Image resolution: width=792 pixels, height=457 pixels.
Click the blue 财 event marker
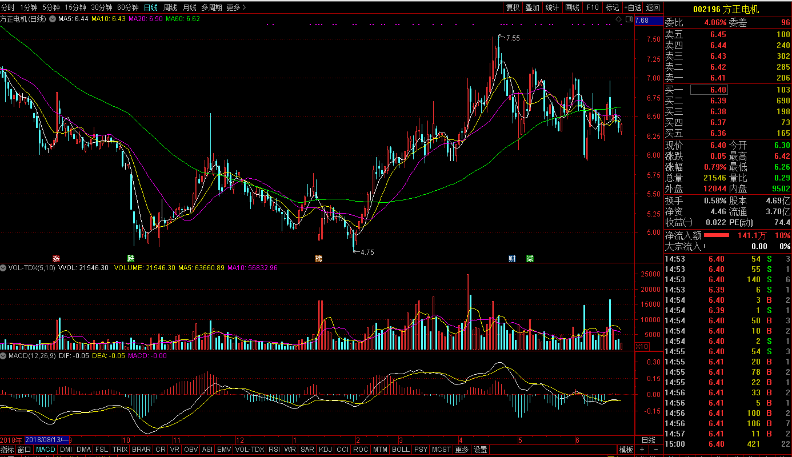coord(512,258)
